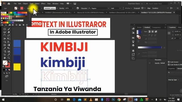Screen dimensions: 182x102
Task: Choose the Radial Gradient type button
Action: point(152,31)
